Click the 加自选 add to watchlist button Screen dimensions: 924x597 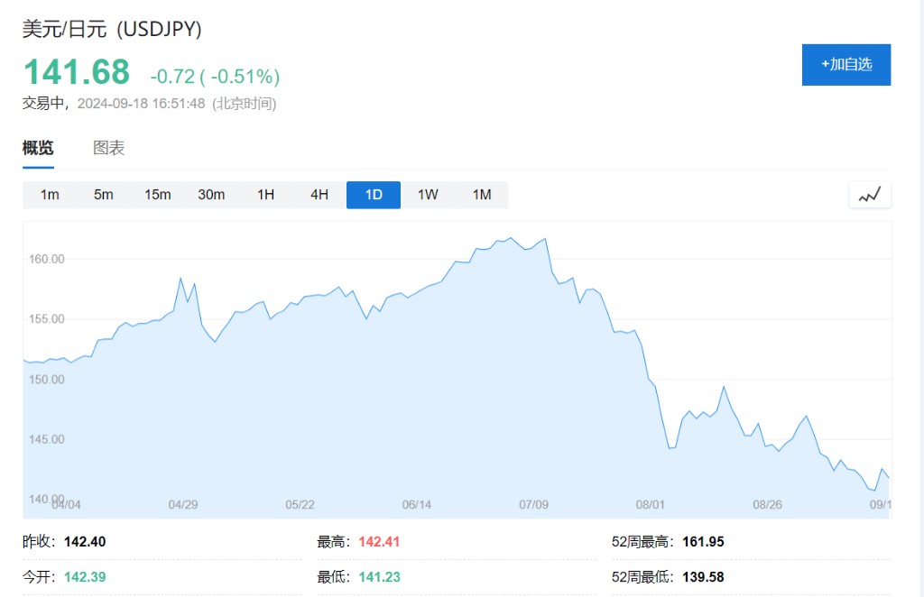[845, 65]
